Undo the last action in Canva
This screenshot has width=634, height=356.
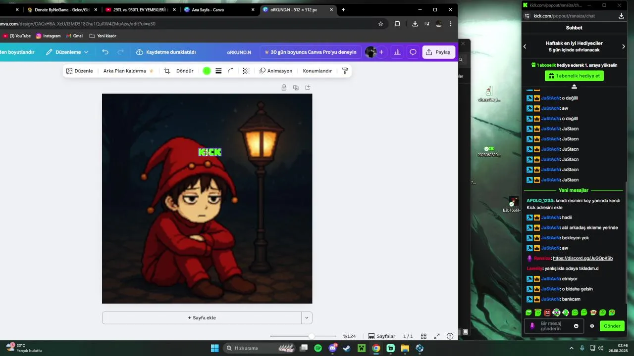tap(105, 52)
